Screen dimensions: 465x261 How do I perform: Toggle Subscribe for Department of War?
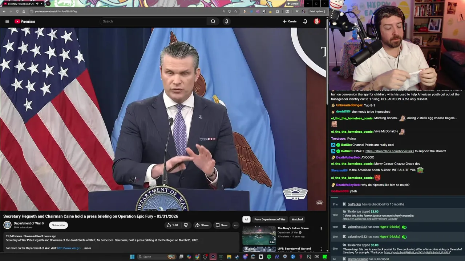(x=58, y=225)
